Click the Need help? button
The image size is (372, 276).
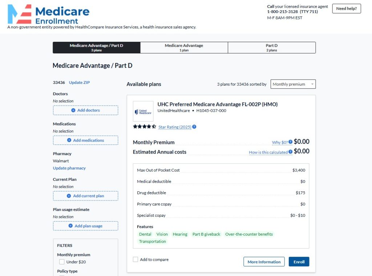coord(346,9)
